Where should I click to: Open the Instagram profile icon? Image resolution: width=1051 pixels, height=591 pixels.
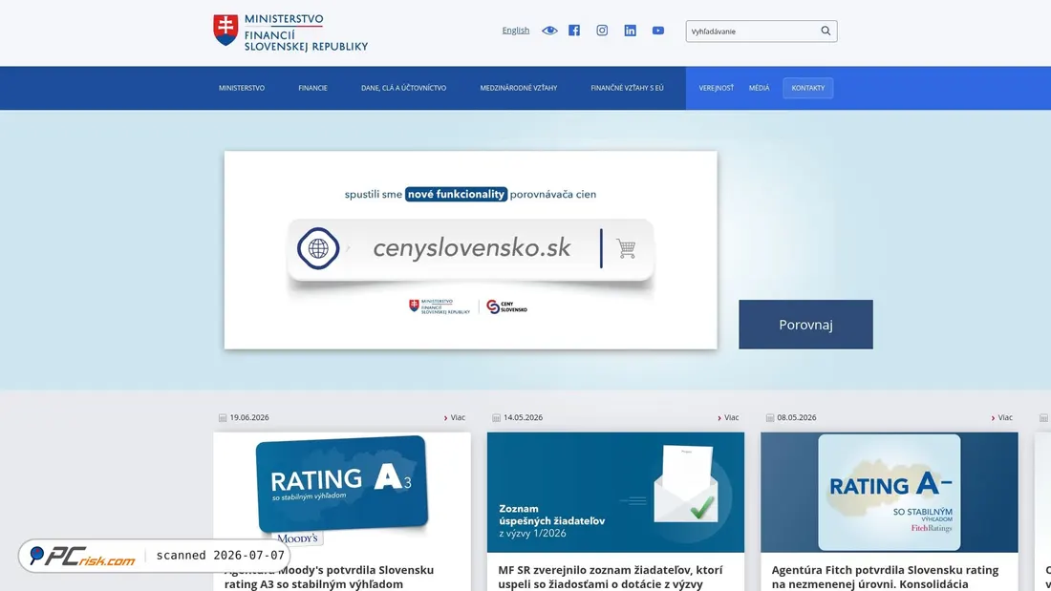coord(602,31)
